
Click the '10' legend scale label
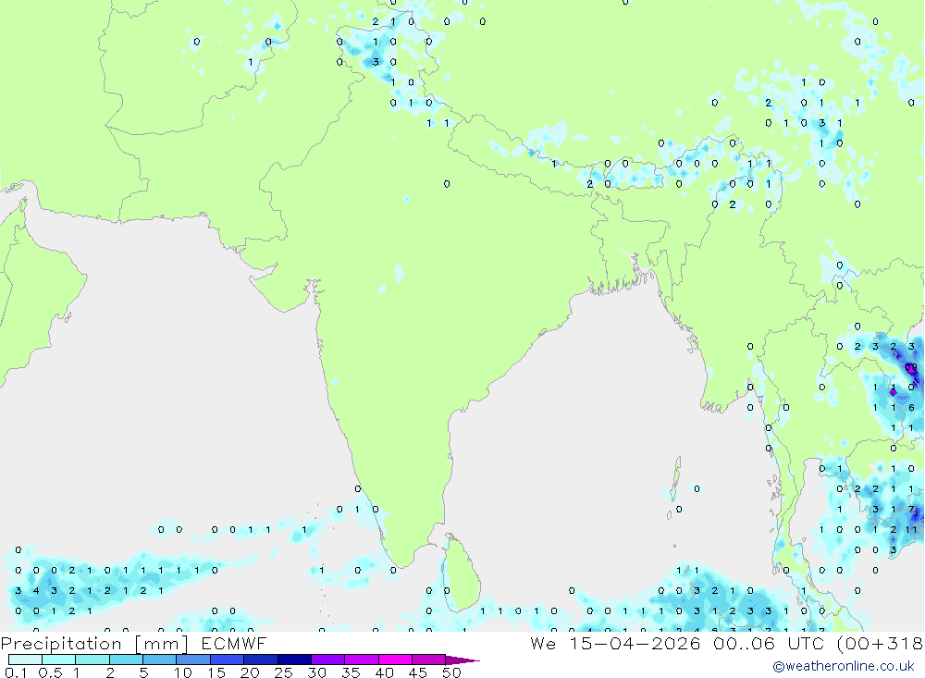tap(183, 672)
